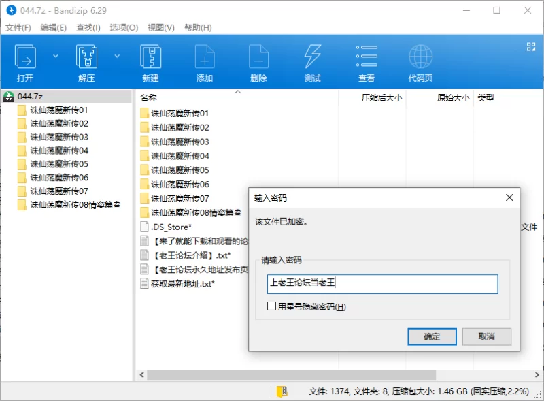Select 诛仙荡魔新传01 in the left tree
The height and width of the screenshot is (401, 544).
coord(59,110)
